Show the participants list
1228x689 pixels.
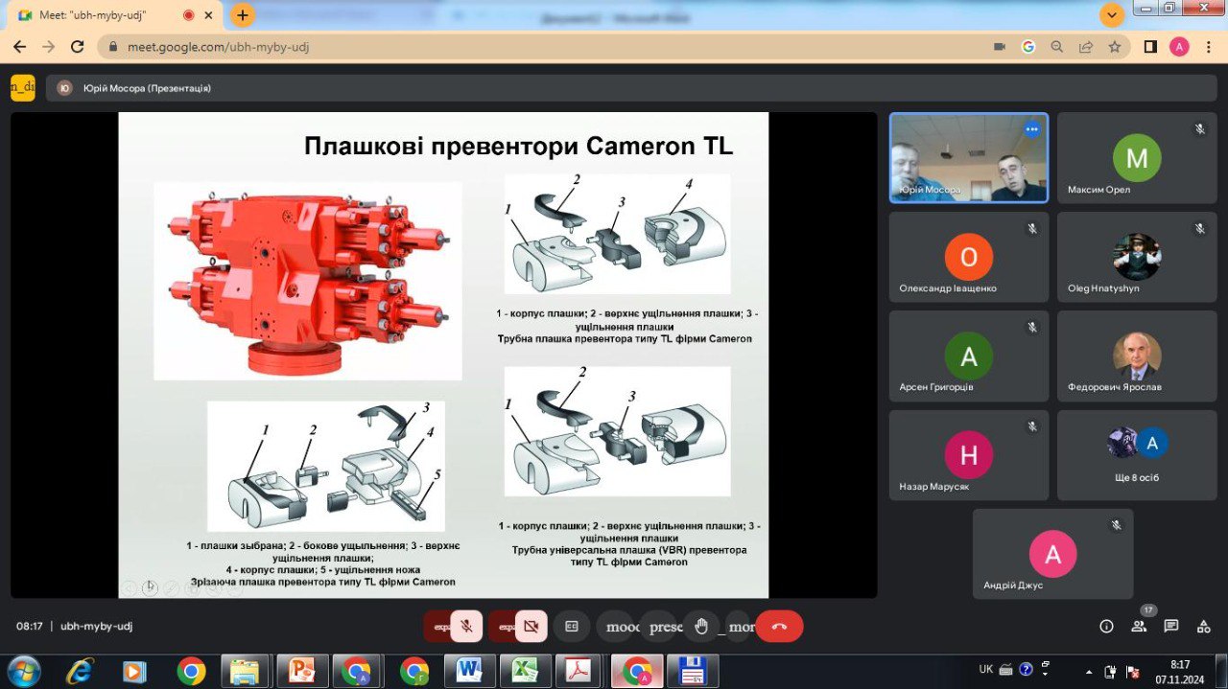1139,626
